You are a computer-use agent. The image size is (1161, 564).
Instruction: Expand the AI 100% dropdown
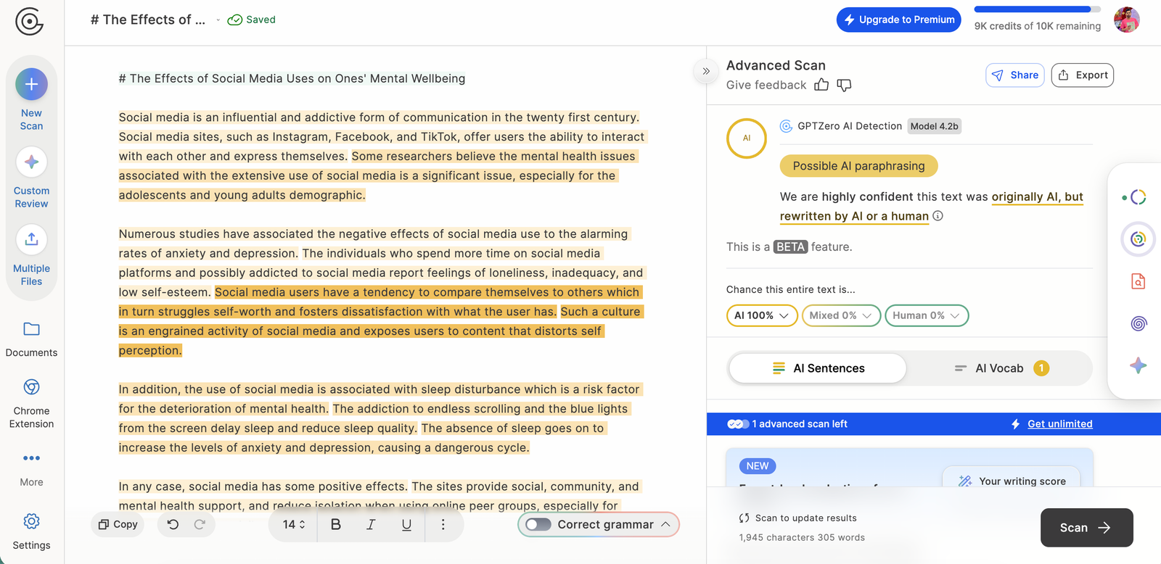click(761, 315)
